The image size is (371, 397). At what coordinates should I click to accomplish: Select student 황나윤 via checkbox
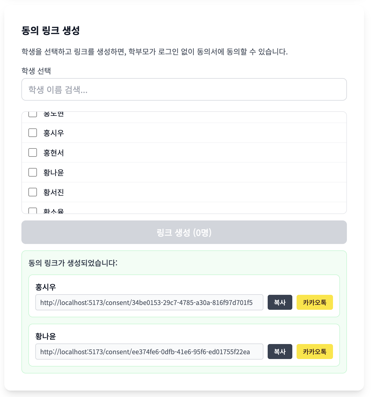coord(32,172)
